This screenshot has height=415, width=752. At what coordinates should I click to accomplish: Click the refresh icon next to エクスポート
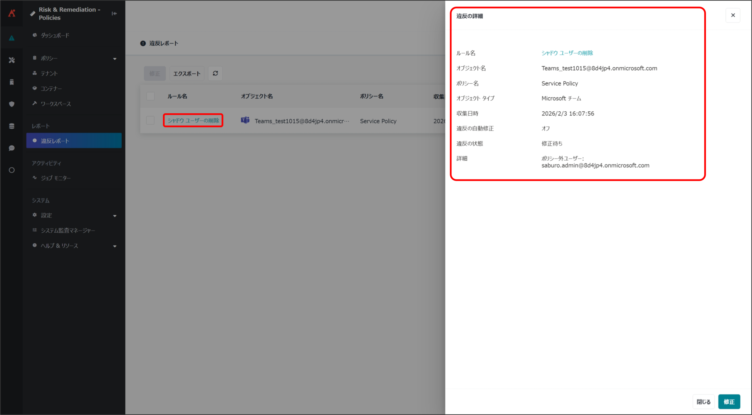coord(215,73)
